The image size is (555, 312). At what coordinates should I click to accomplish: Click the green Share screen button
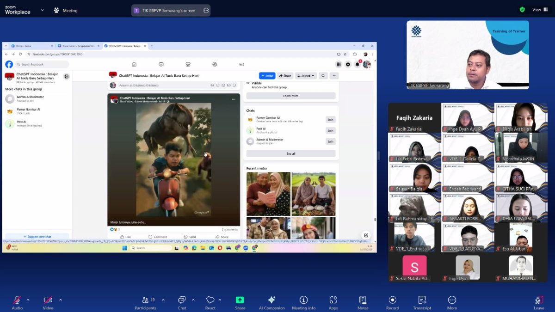240,300
